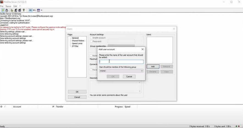Maximize the FileZilla Server window
243x128 pixels.
pos(231,2)
